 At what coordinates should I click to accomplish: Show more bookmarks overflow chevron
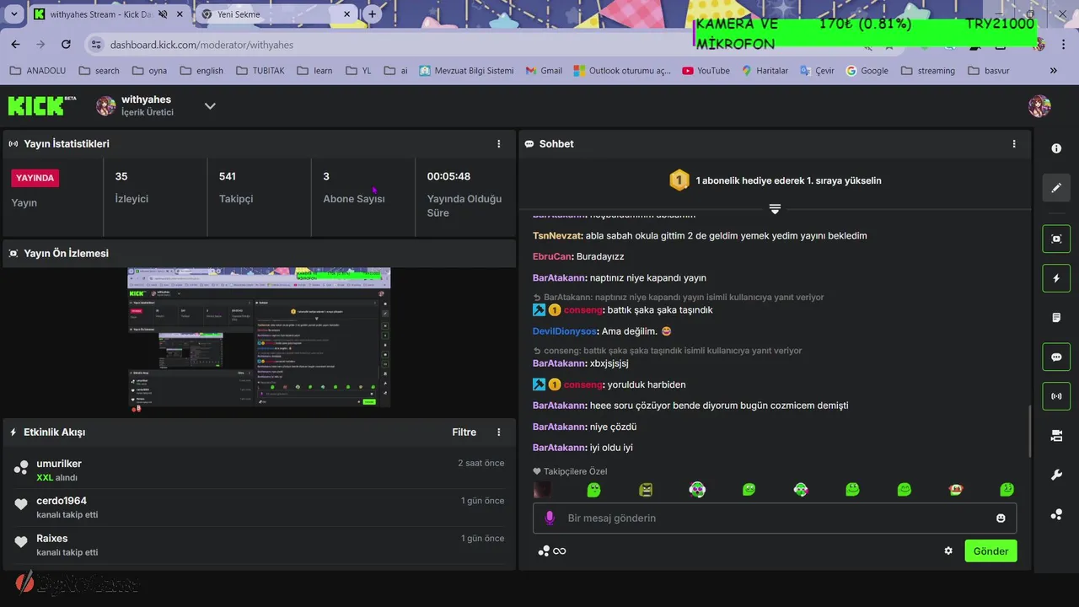pos(1053,71)
